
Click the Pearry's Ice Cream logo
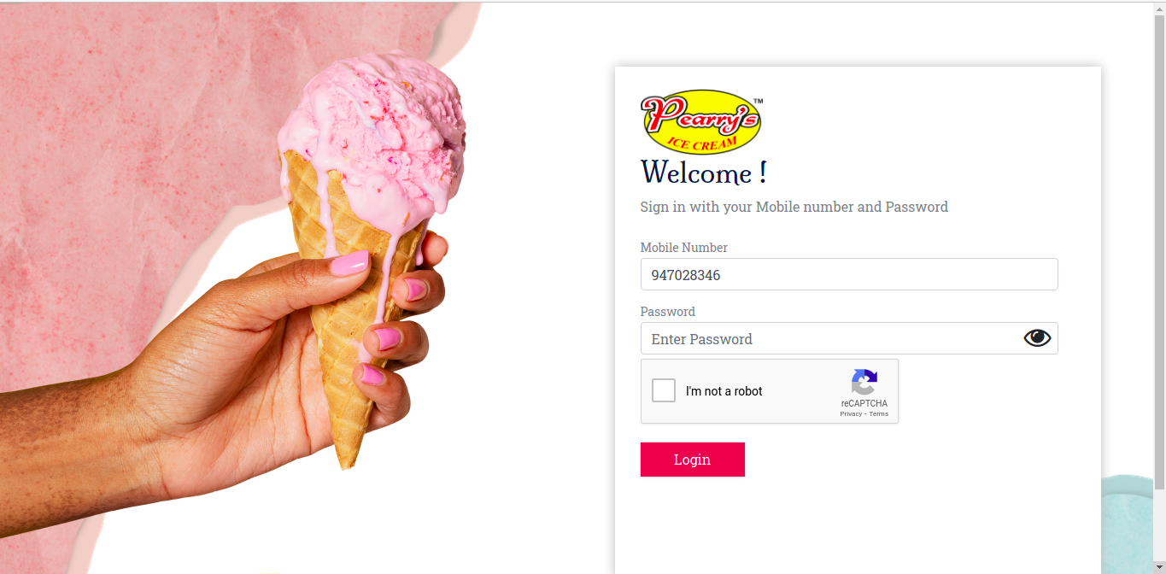(701, 122)
